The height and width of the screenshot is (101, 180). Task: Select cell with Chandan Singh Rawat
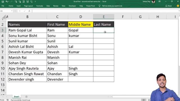27,74
